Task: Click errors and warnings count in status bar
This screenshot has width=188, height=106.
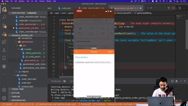Action: [x=27, y=104]
